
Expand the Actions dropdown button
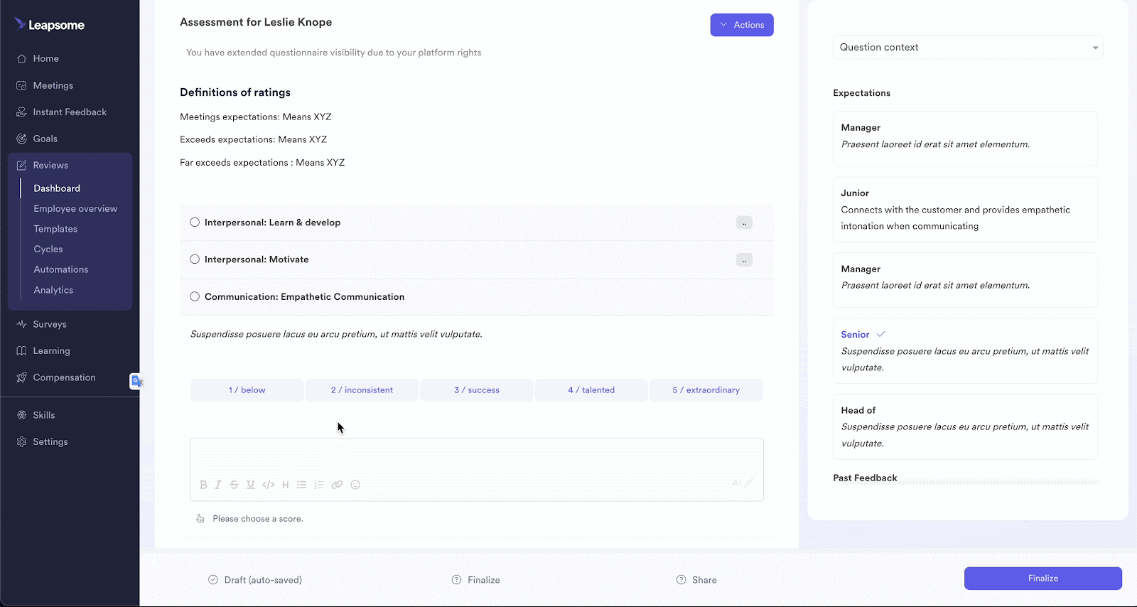click(x=741, y=25)
